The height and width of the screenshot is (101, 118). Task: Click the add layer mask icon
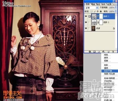pyautogui.click(x=94, y=52)
